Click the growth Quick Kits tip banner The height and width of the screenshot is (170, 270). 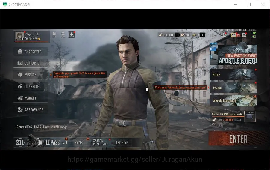pos(80,75)
